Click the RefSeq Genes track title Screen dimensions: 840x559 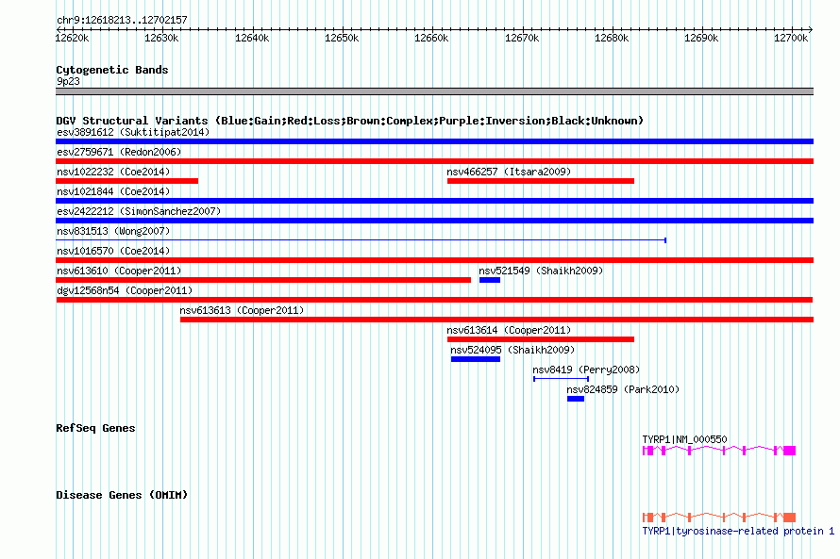coord(95,428)
